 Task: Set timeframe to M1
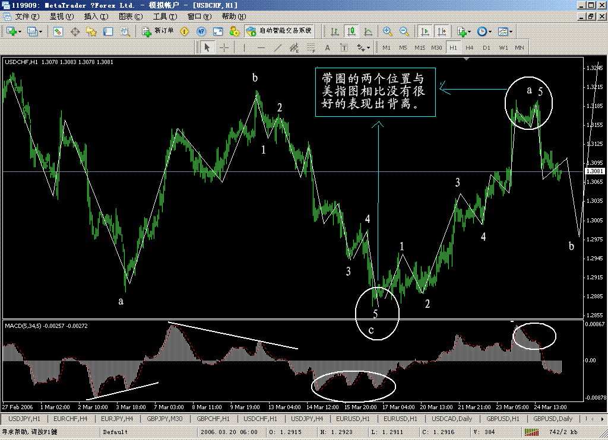[x=387, y=47]
